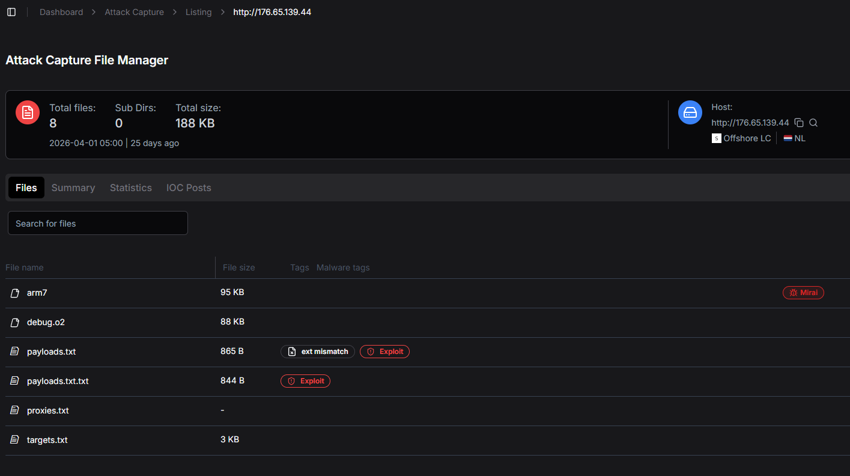850x476 pixels.
Task: Select the Files tab
Action: 26,188
